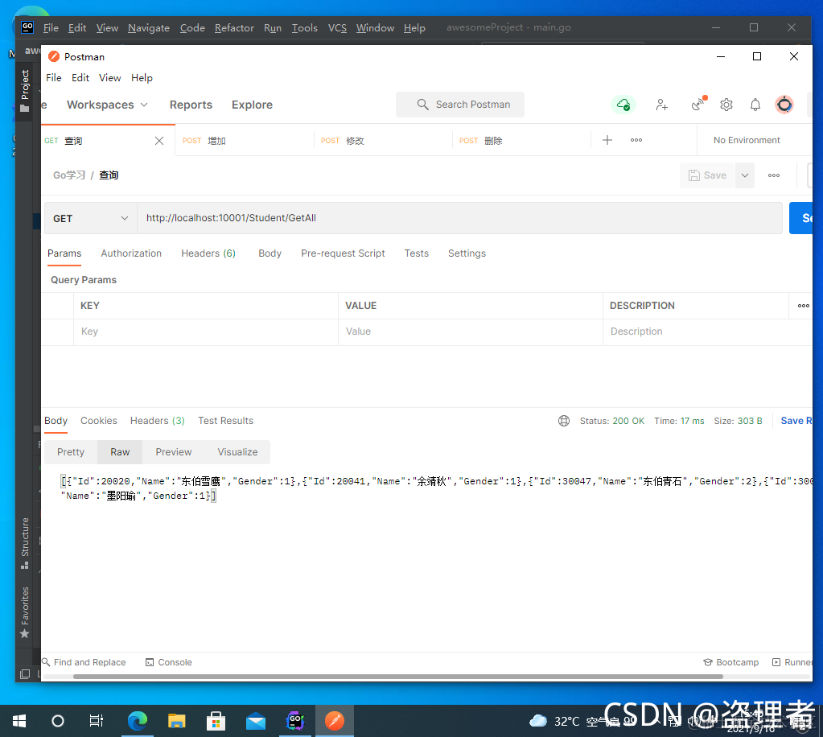The height and width of the screenshot is (737, 823).
Task: Click the horizontal scrollbar at bottom
Action: (x=398, y=677)
